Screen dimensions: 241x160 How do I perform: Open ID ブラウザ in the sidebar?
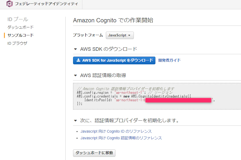[17, 43]
